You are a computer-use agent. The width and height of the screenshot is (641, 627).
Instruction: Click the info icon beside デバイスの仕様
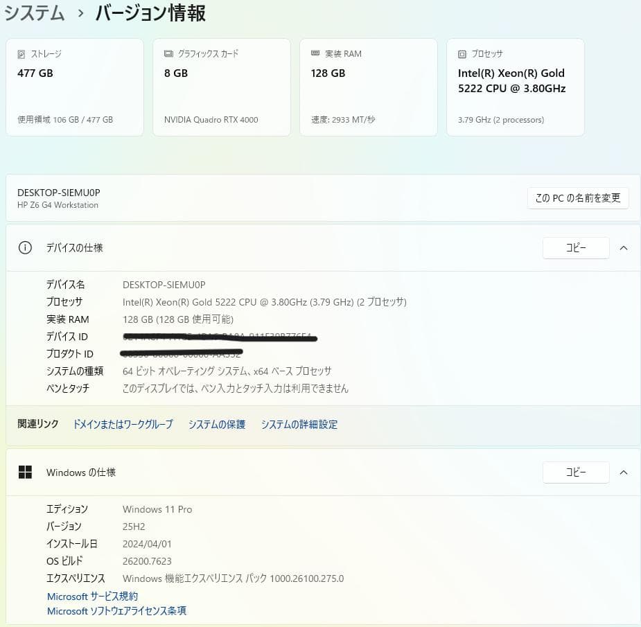click(25, 247)
